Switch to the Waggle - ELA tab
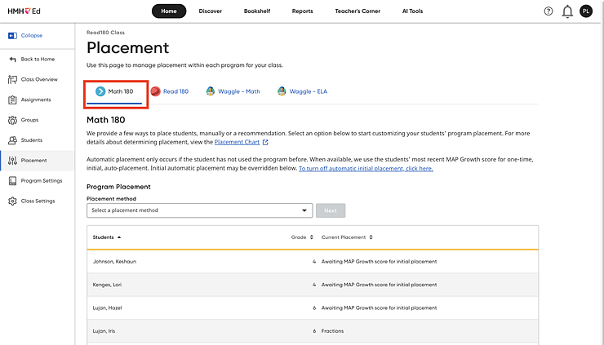 click(302, 91)
